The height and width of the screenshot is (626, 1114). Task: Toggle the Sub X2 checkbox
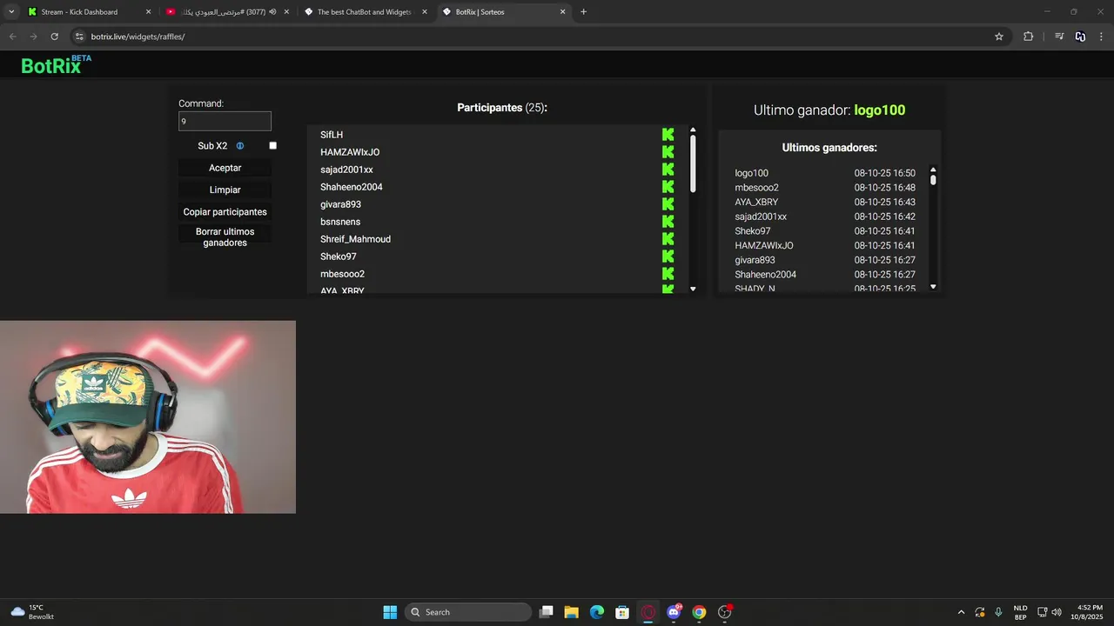[272, 146]
